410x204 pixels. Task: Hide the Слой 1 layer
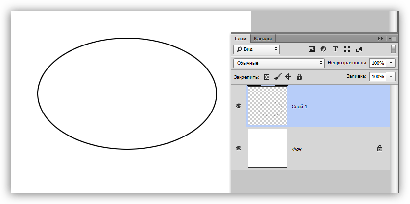(239, 106)
